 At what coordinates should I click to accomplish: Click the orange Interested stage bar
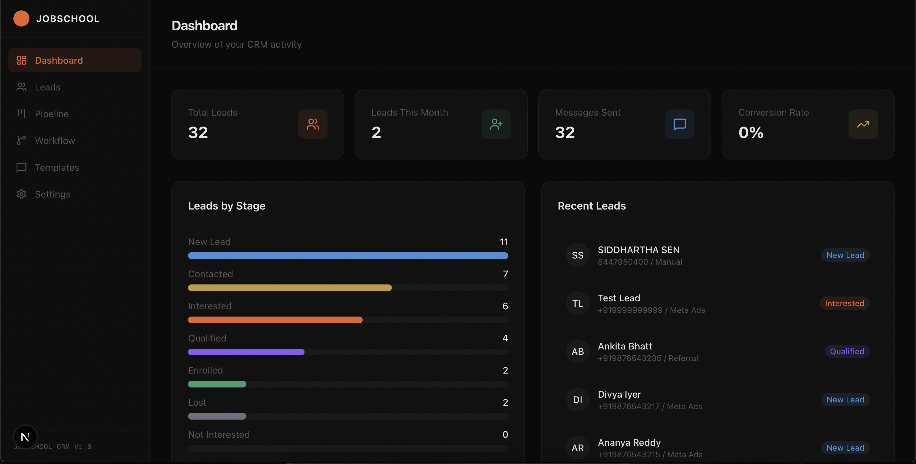(275, 320)
